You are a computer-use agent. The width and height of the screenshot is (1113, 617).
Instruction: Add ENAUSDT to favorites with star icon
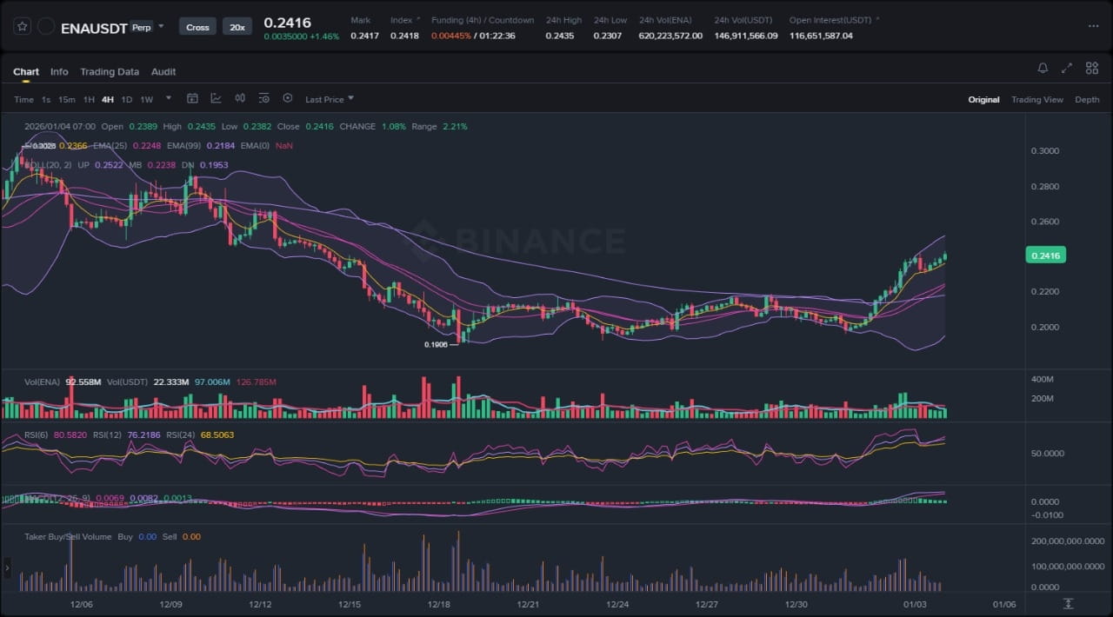(23, 27)
